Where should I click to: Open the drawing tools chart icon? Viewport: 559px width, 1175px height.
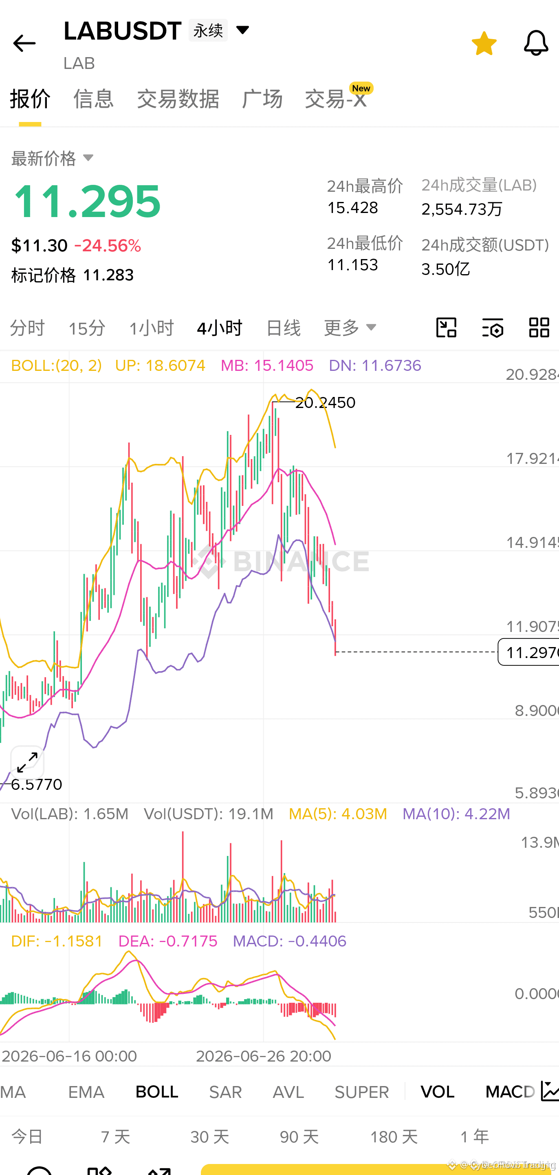(x=447, y=328)
